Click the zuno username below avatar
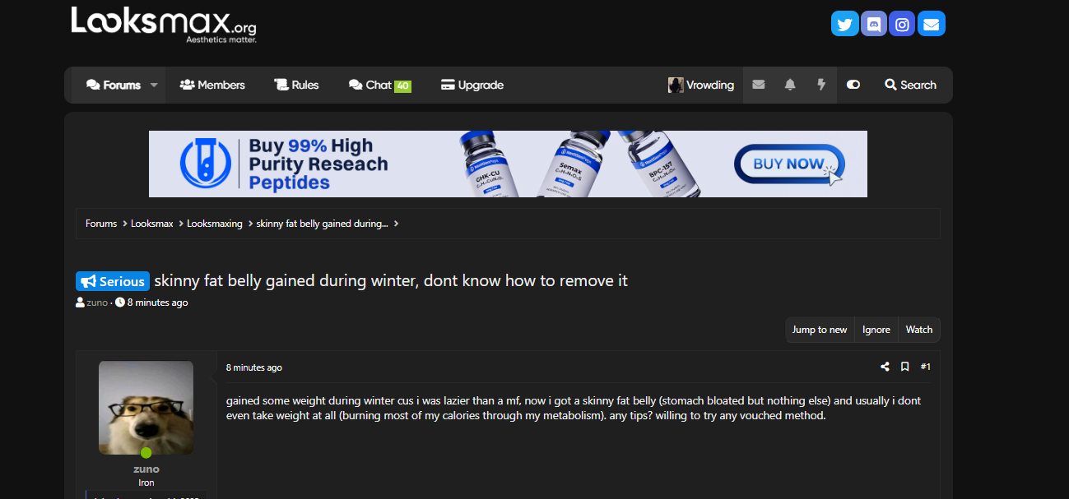This screenshot has height=499, width=1069. (x=146, y=469)
